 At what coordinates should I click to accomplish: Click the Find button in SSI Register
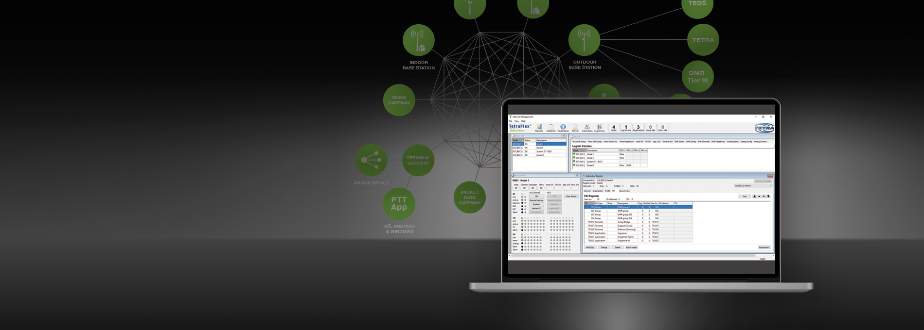click(x=745, y=197)
